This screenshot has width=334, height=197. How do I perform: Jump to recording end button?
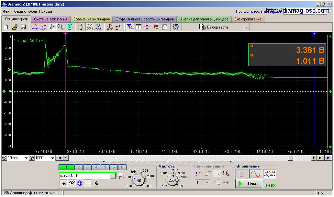tap(320, 158)
